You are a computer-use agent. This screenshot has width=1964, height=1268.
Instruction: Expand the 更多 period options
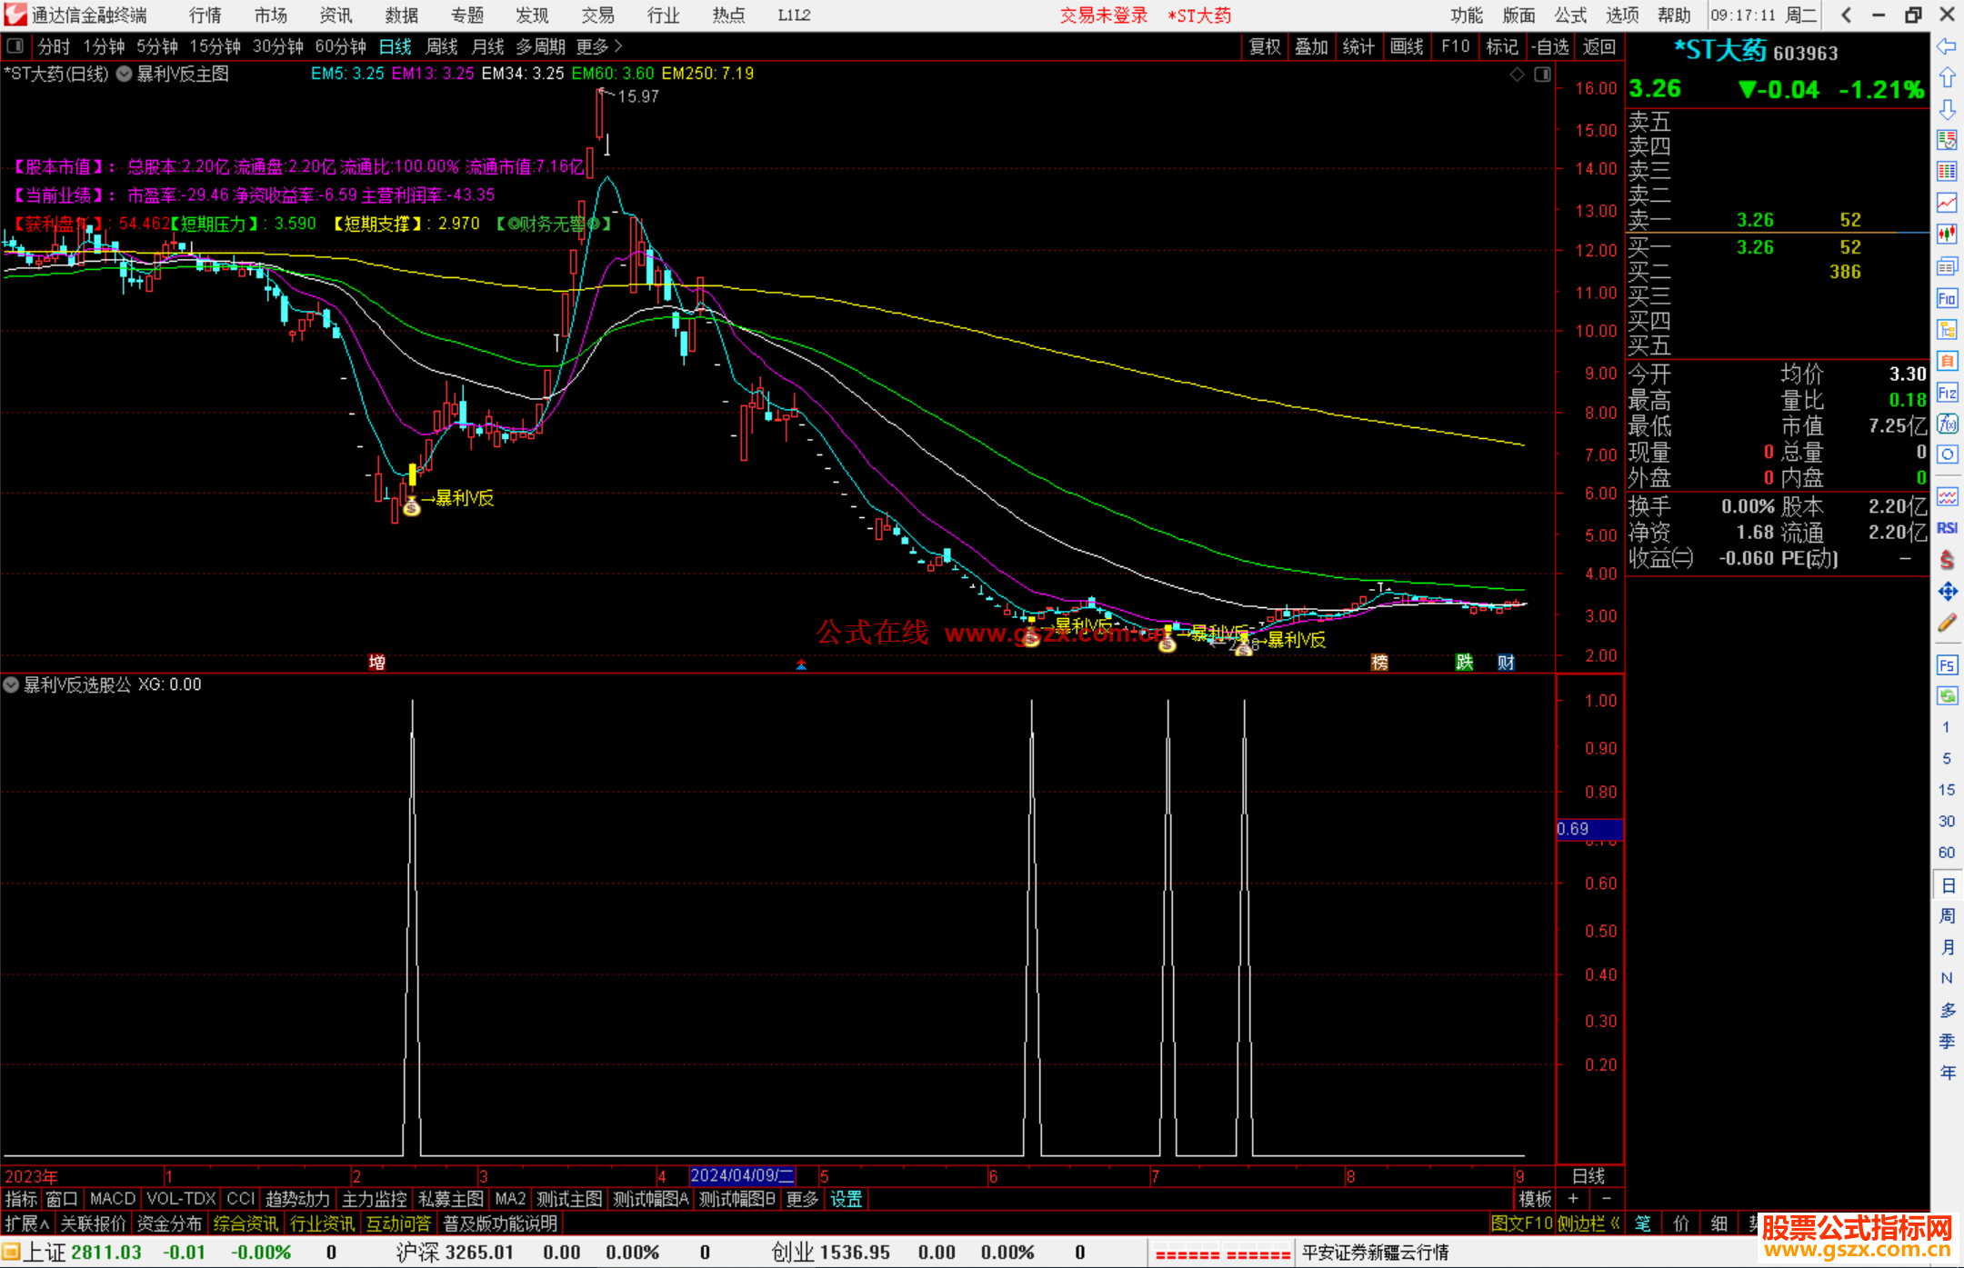(599, 45)
